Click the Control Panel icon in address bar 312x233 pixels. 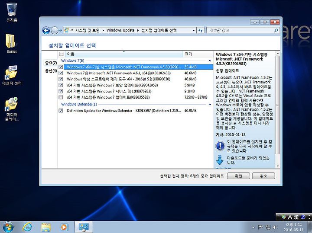tap(66, 30)
